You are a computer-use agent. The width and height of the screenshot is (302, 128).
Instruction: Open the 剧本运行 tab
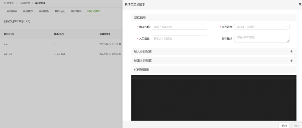coord(60,11)
